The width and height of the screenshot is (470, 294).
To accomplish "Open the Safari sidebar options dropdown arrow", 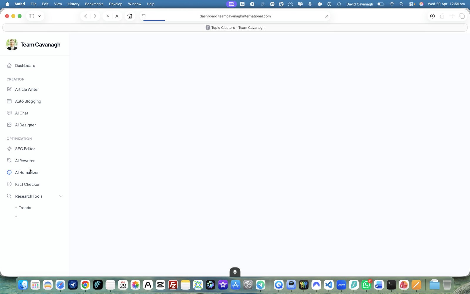I will click(x=39, y=16).
